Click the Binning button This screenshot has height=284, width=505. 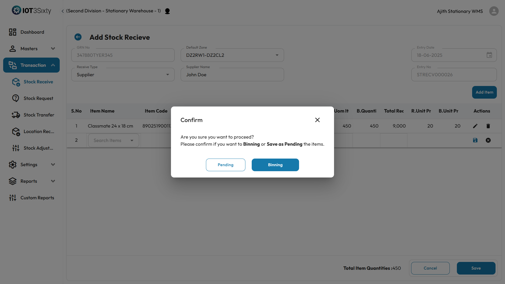click(x=275, y=165)
